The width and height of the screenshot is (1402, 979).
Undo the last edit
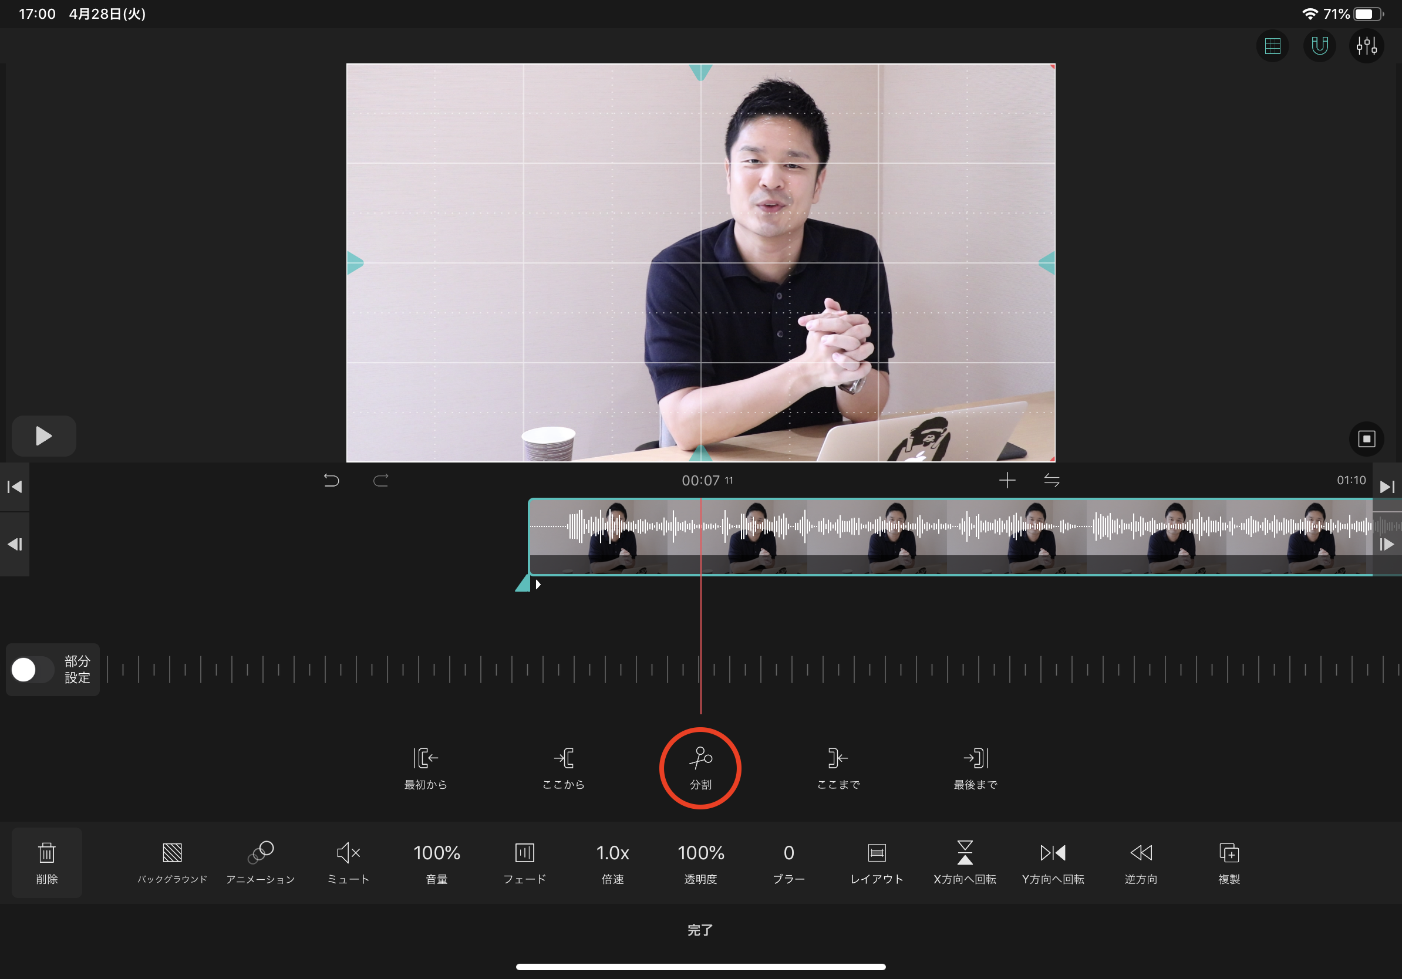332,480
